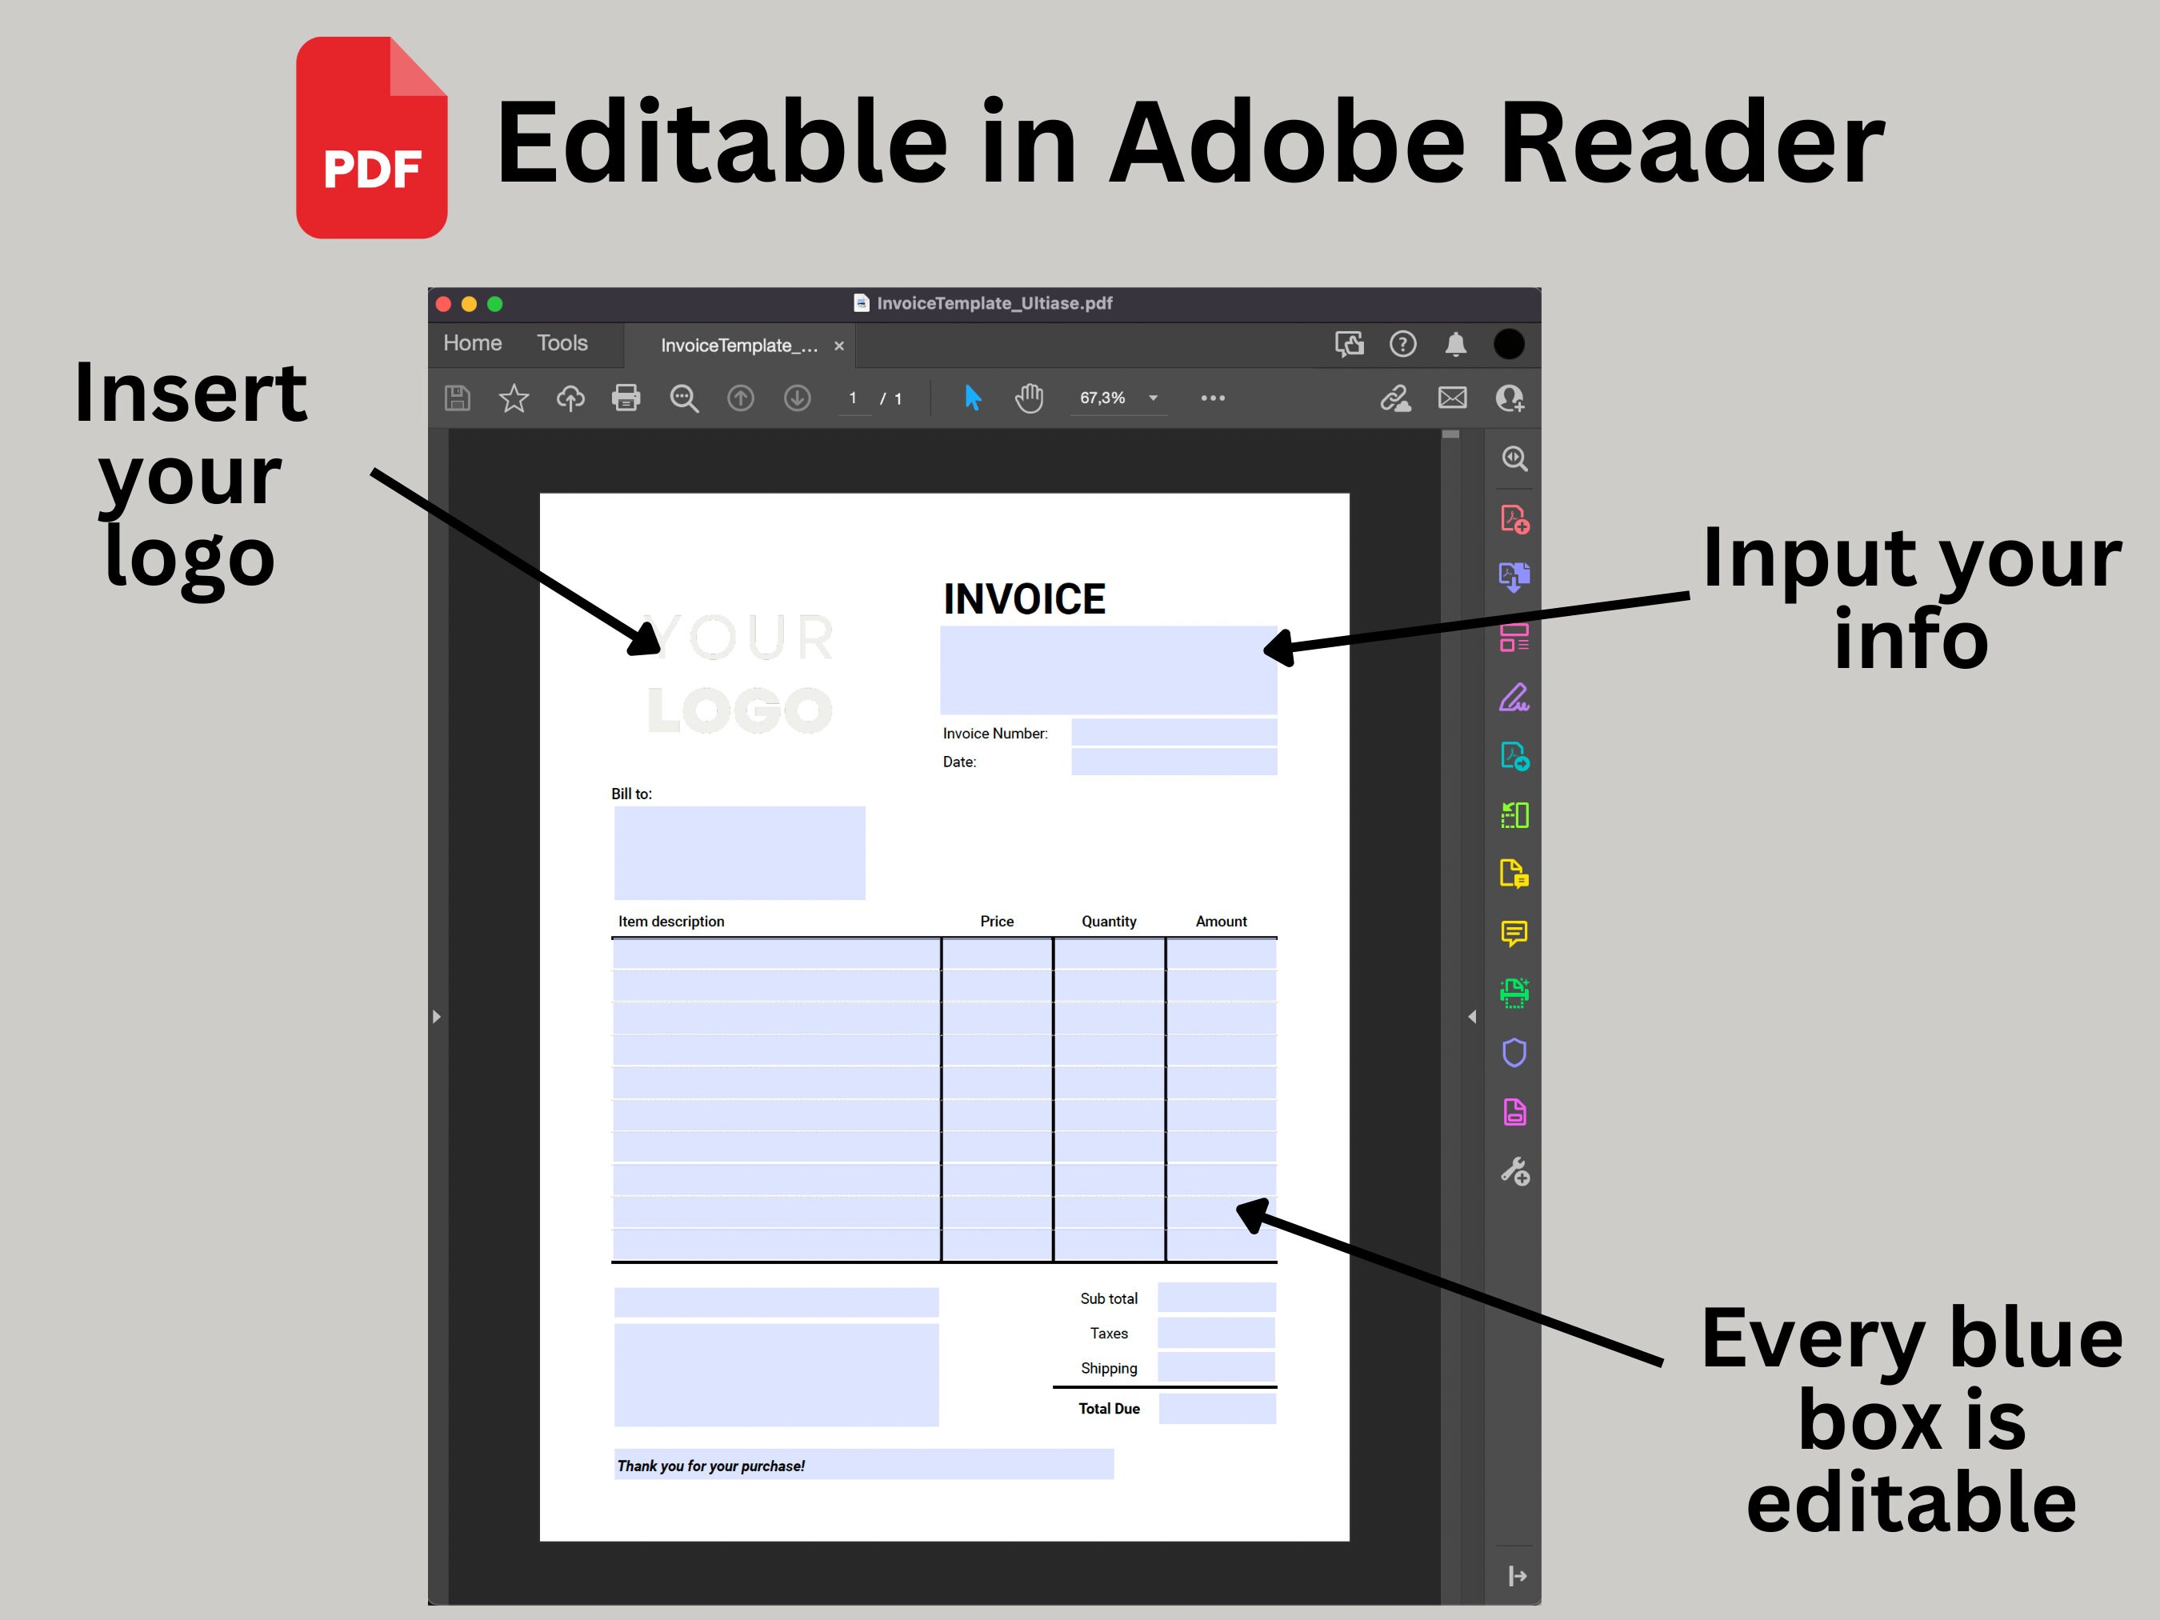The height and width of the screenshot is (1620, 2160).
Task: Switch to the Home tab
Action: [x=473, y=342]
